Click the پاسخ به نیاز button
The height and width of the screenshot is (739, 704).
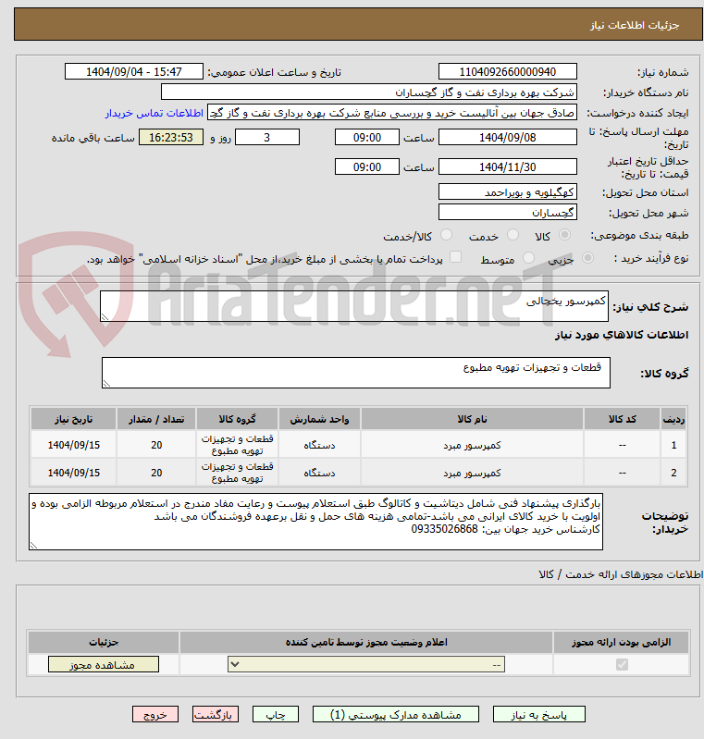(539, 715)
